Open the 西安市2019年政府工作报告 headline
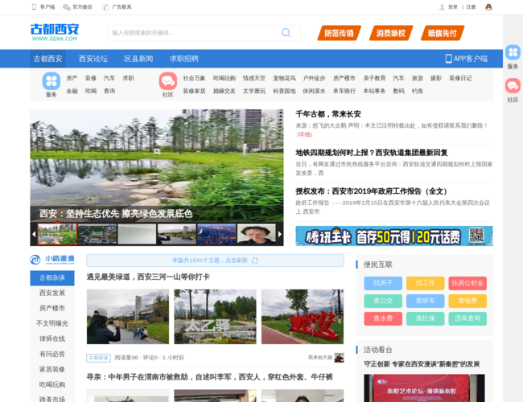Screen dimensions: 523x402 pyautogui.click(x=371, y=191)
